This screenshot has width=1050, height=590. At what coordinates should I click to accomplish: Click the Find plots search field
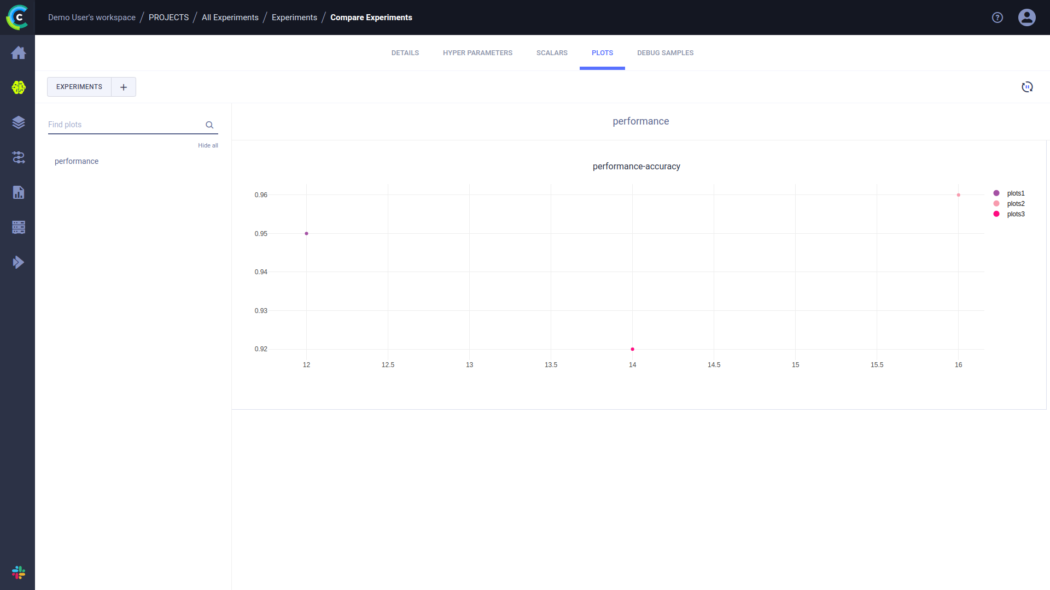pos(125,125)
